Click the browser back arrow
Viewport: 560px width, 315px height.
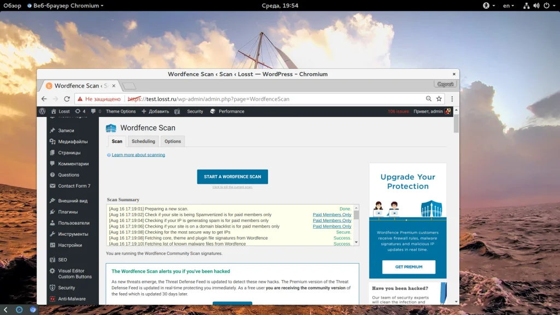point(44,99)
